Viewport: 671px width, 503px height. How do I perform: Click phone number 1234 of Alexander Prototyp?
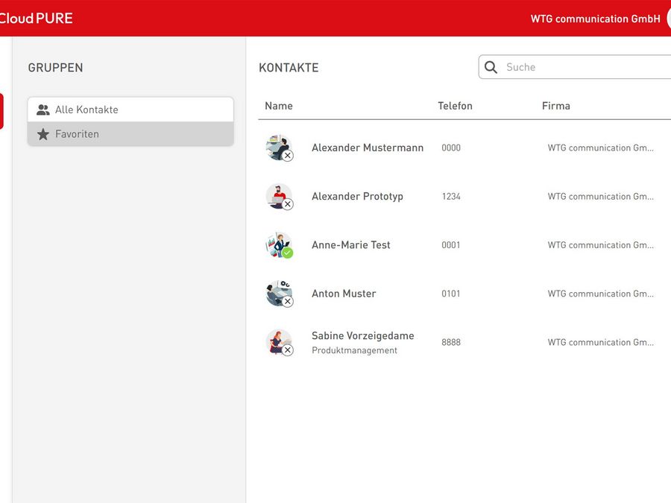[451, 197]
